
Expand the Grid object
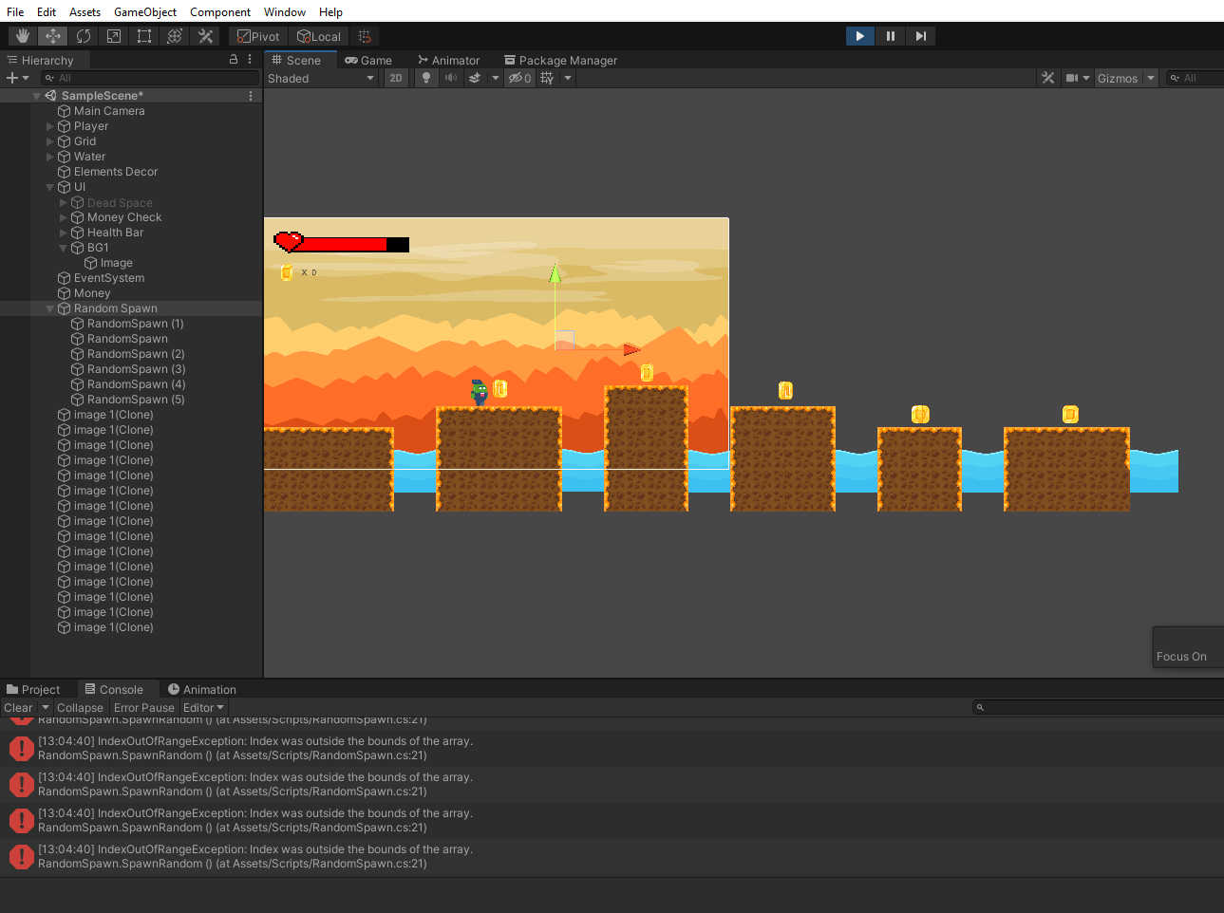click(50, 141)
